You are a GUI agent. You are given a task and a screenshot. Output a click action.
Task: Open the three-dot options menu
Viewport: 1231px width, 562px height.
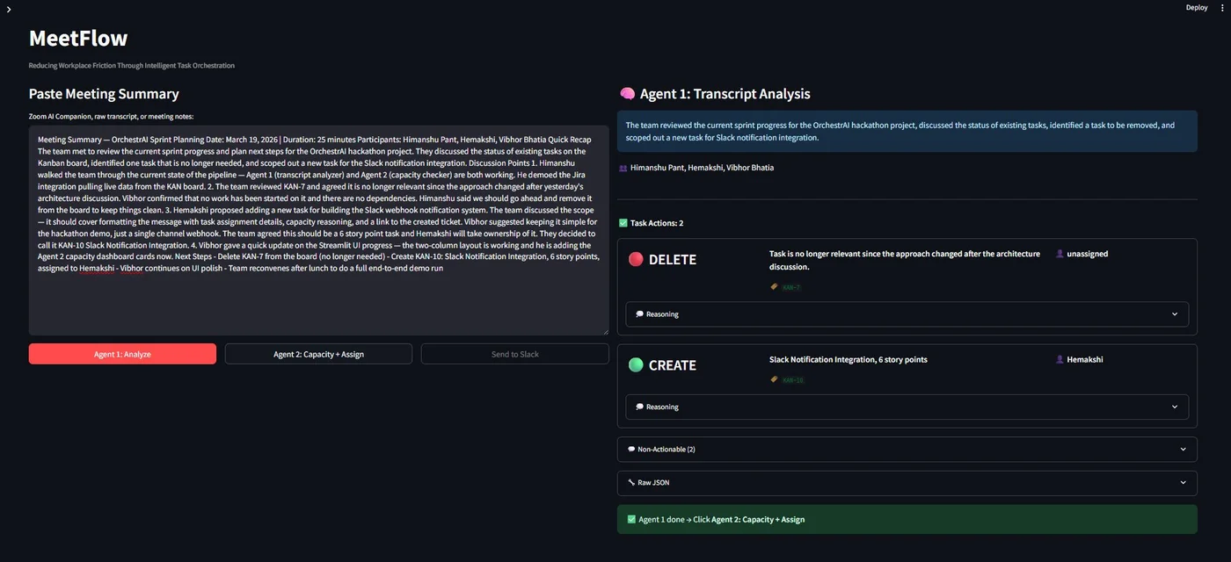point(1223,7)
